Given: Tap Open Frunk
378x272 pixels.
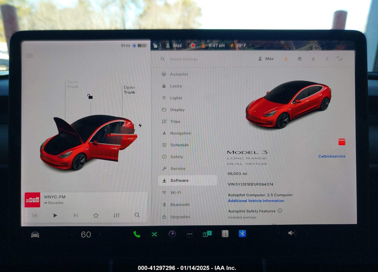Looking at the screenshot, I should point(73,84).
